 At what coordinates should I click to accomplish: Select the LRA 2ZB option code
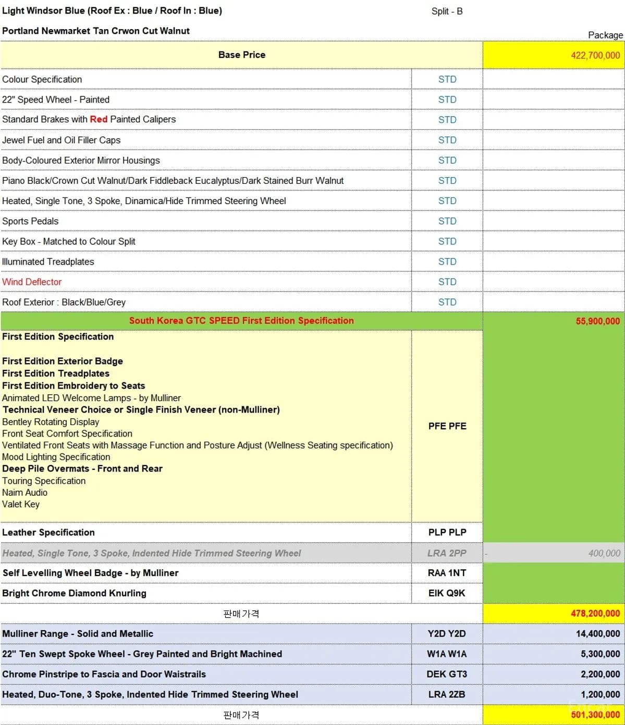447,695
